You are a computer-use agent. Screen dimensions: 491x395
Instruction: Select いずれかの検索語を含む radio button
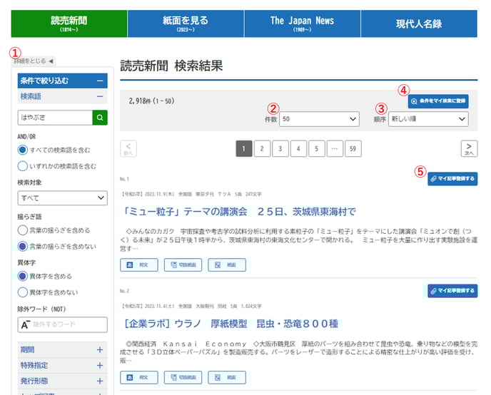point(23,166)
